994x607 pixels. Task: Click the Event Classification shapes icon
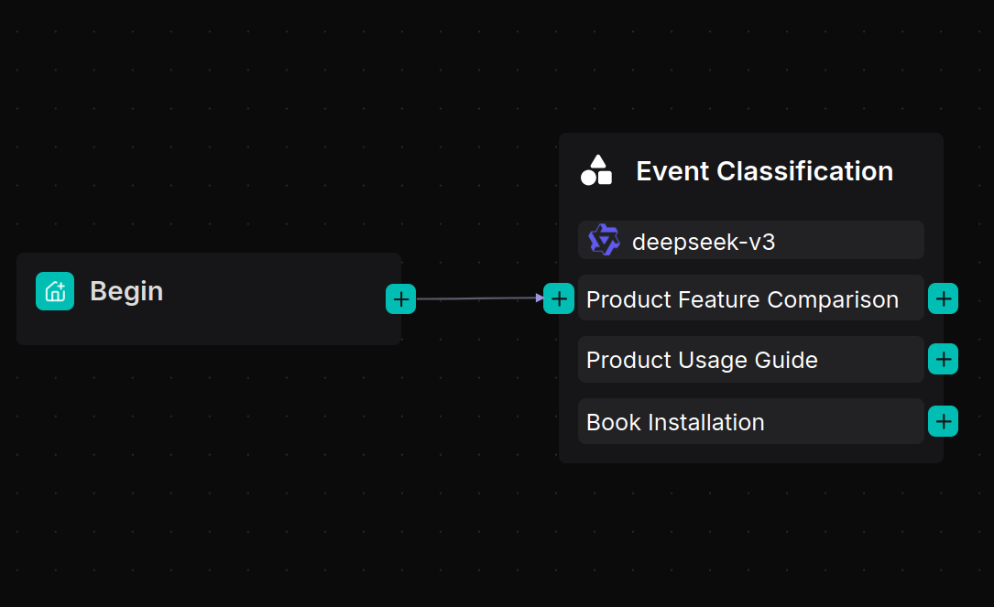[x=596, y=170]
